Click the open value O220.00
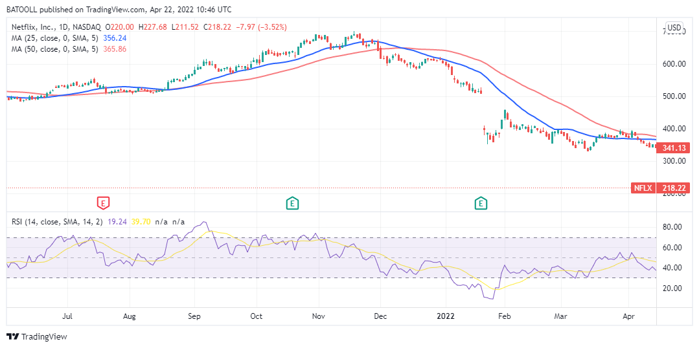Image resolution: width=699 pixels, height=348 pixels. [120, 27]
